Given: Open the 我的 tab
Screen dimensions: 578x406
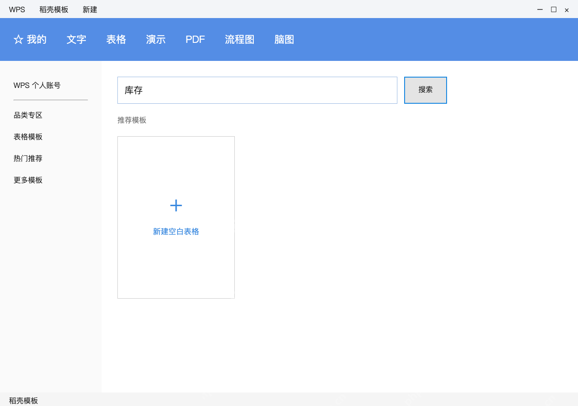Looking at the screenshot, I should coord(30,40).
